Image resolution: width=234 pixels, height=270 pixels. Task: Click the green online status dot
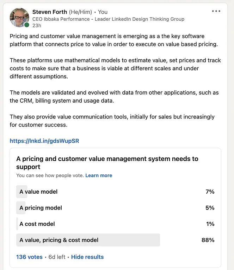pos(26,25)
